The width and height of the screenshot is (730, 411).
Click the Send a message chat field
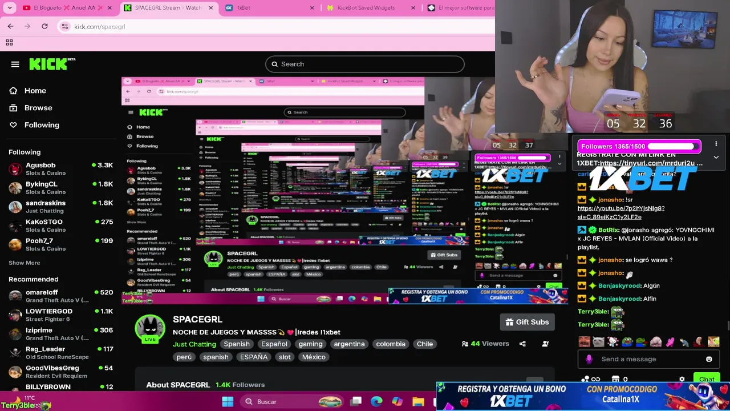(648, 359)
